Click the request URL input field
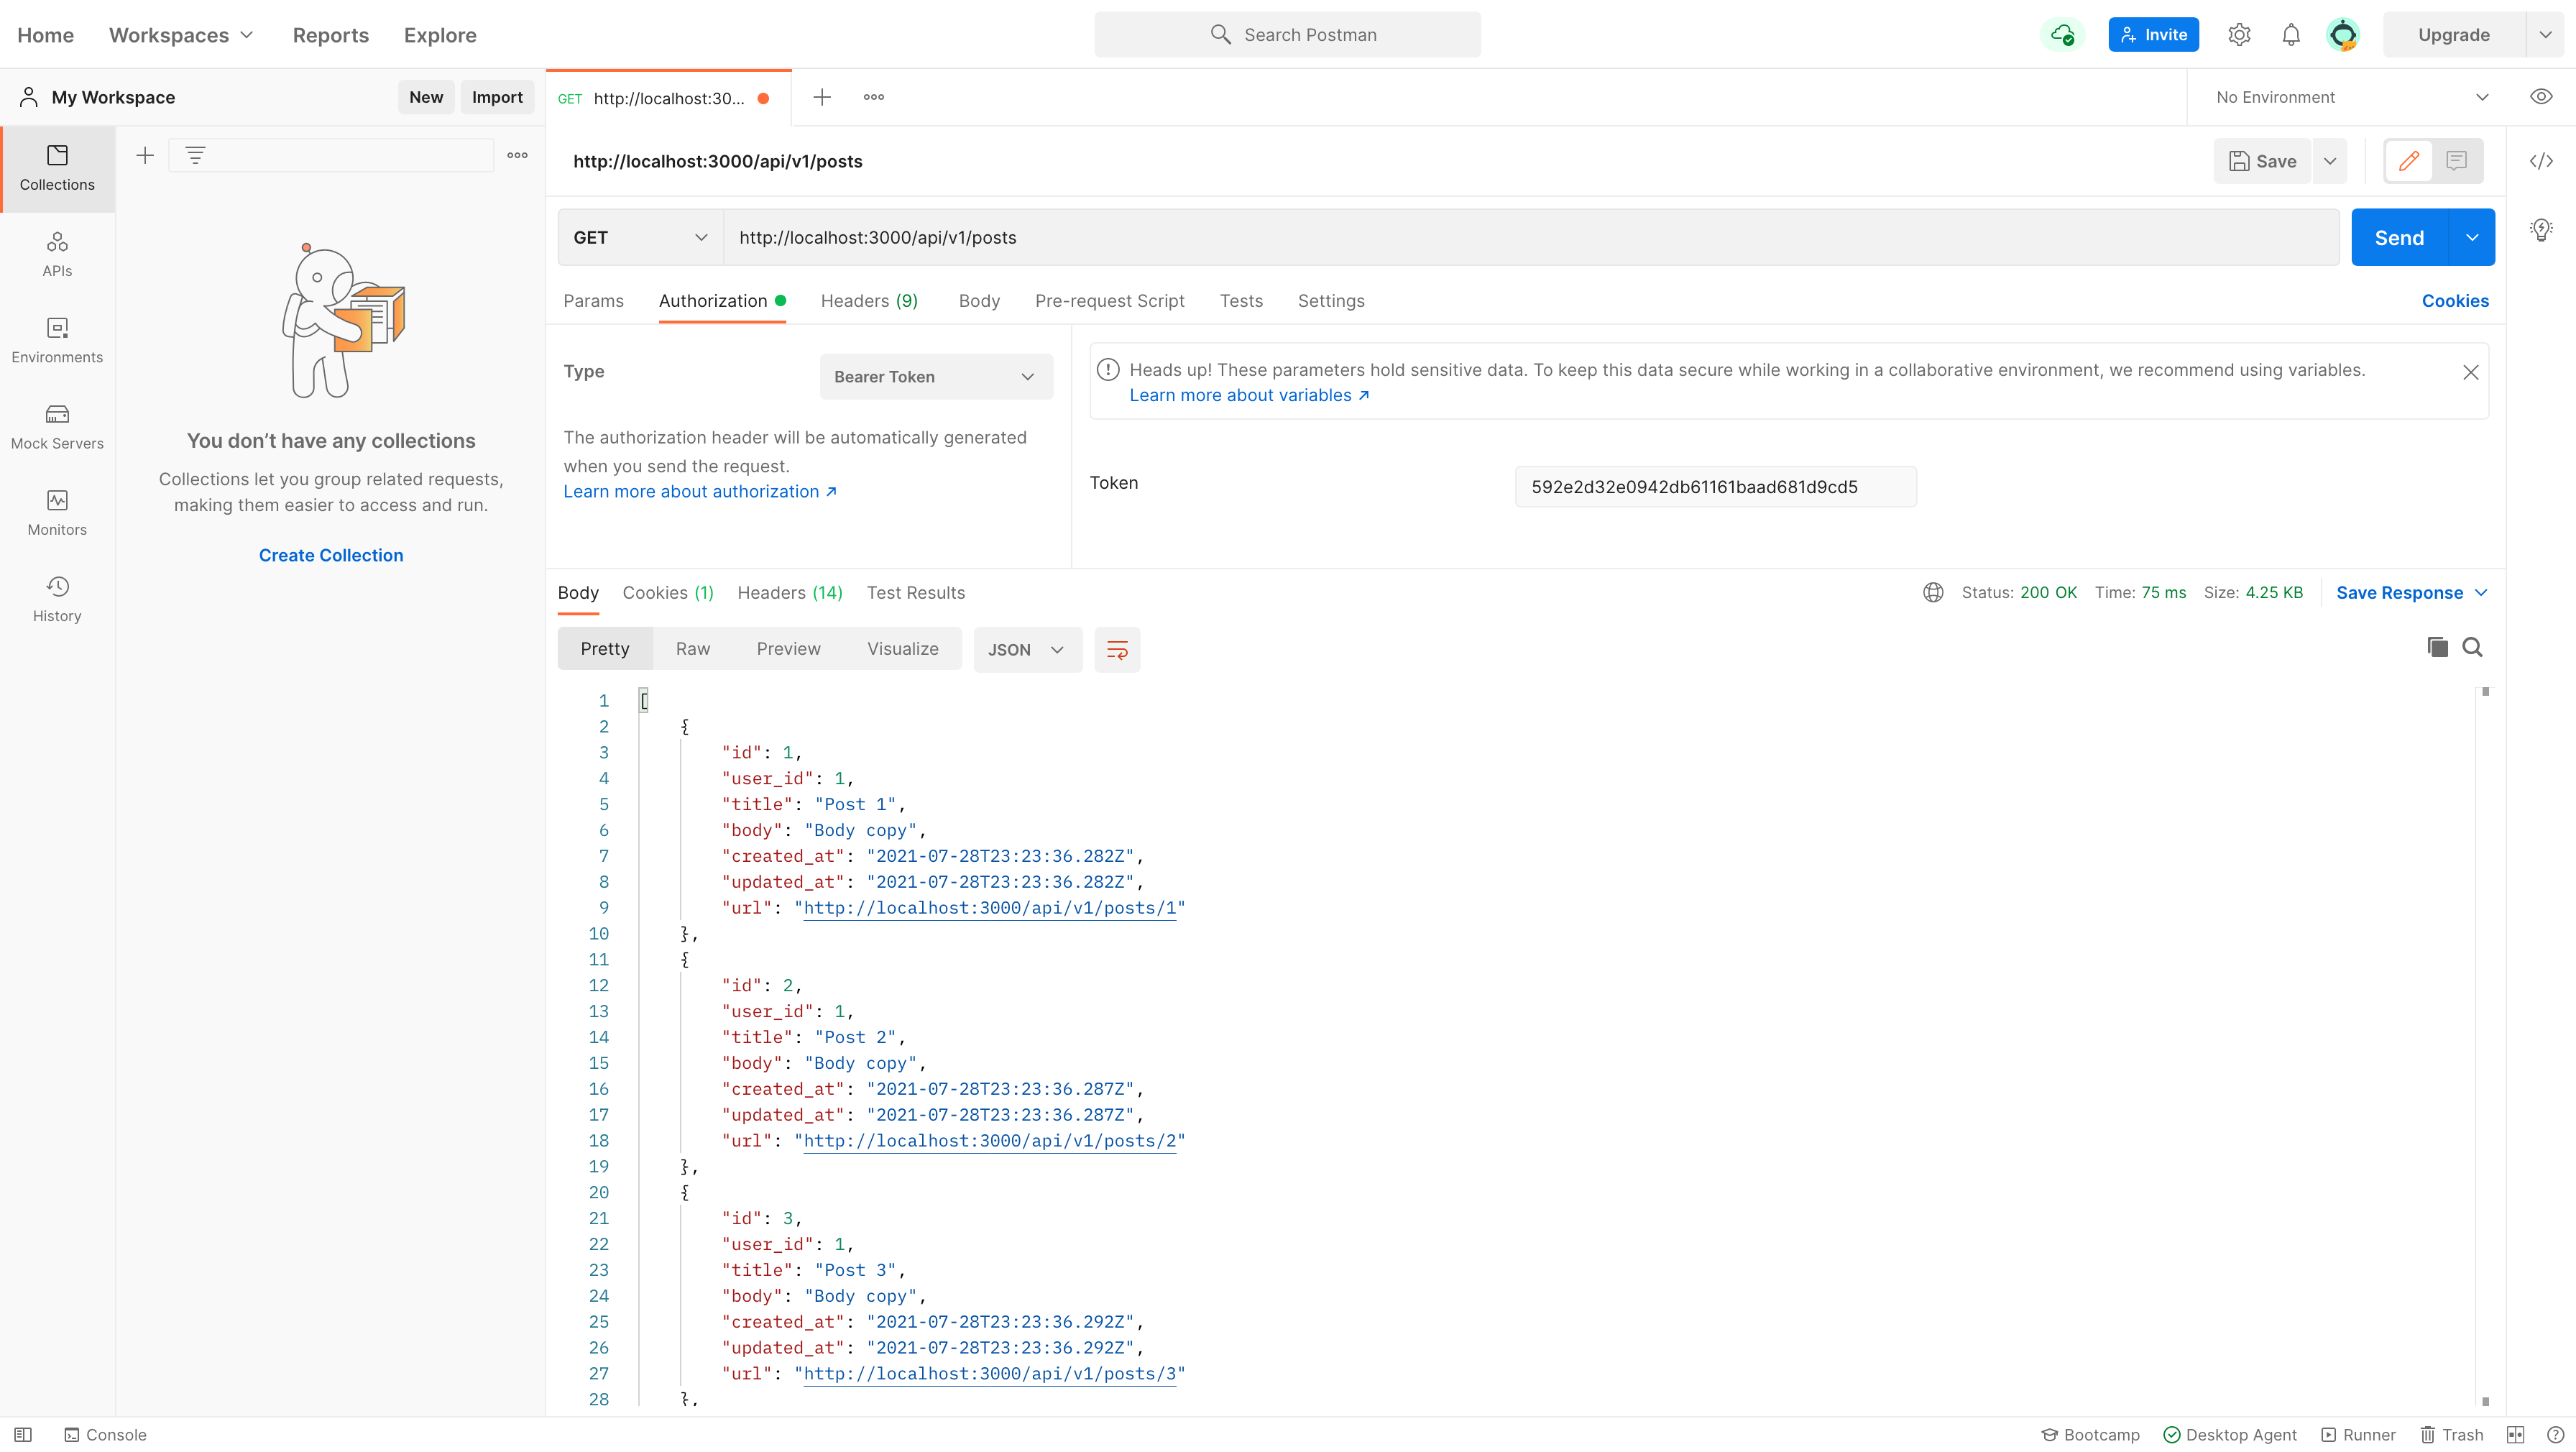This screenshot has width=2576, height=1452. 1531,237
